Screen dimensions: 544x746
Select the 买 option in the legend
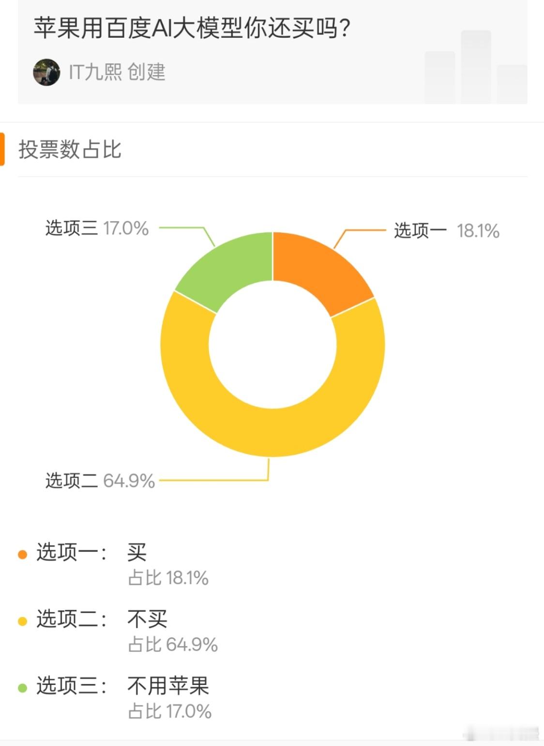pyautogui.click(x=137, y=552)
